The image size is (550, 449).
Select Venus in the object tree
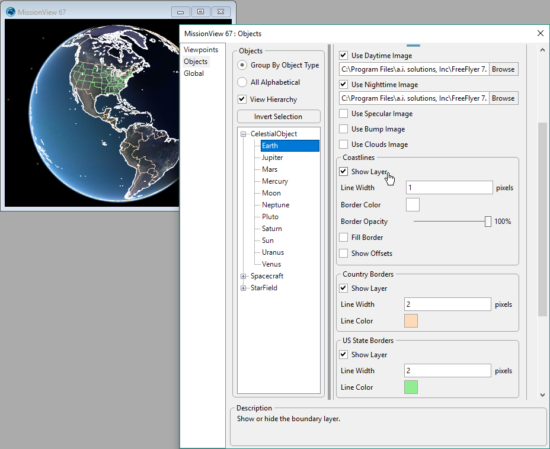(271, 264)
